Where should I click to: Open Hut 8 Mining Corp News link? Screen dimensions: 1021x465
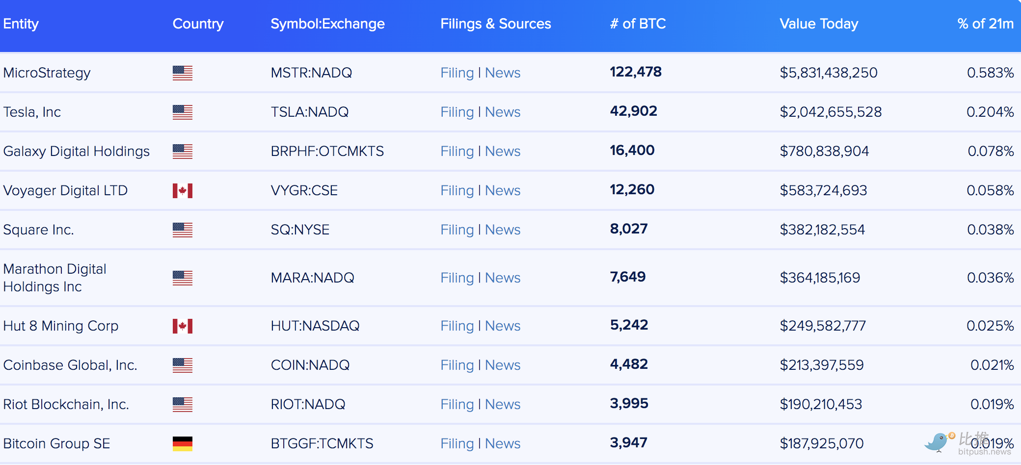click(x=503, y=326)
